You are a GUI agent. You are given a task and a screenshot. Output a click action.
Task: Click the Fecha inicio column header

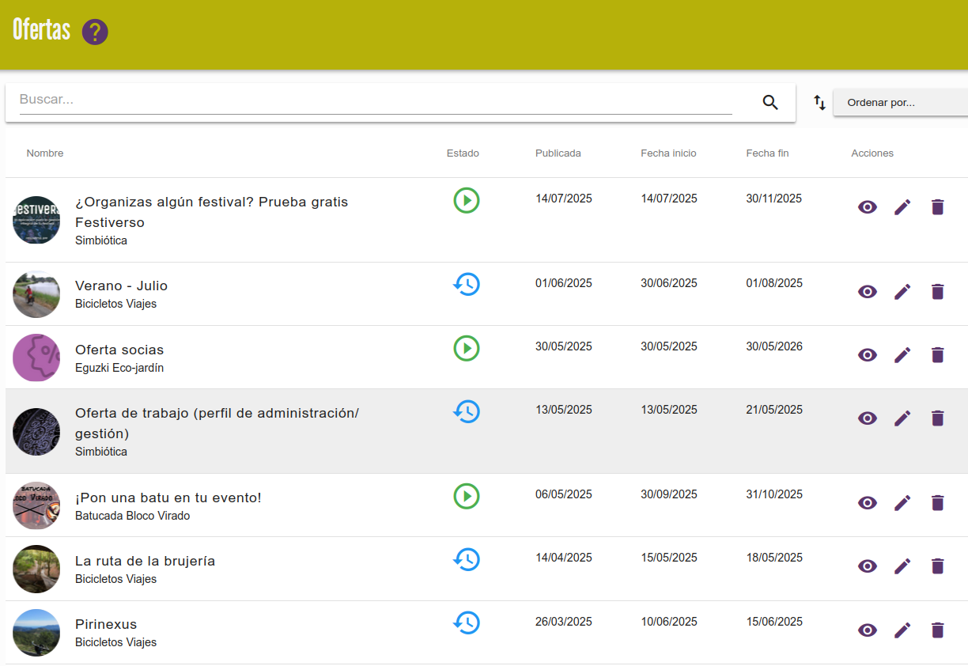tap(668, 153)
